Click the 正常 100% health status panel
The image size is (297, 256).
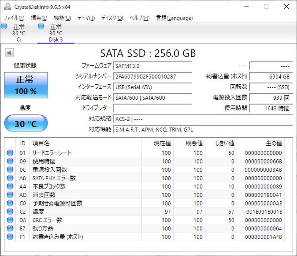click(26, 85)
